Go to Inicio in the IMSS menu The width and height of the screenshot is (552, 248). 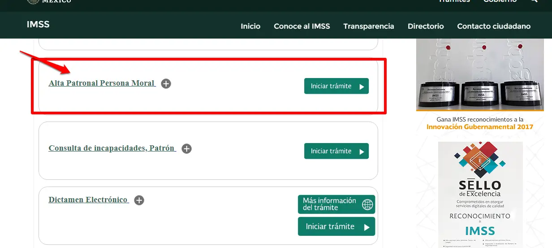pyautogui.click(x=250, y=26)
